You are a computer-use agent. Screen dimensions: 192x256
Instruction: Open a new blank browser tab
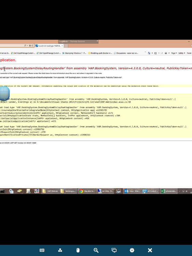[x=66, y=46]
